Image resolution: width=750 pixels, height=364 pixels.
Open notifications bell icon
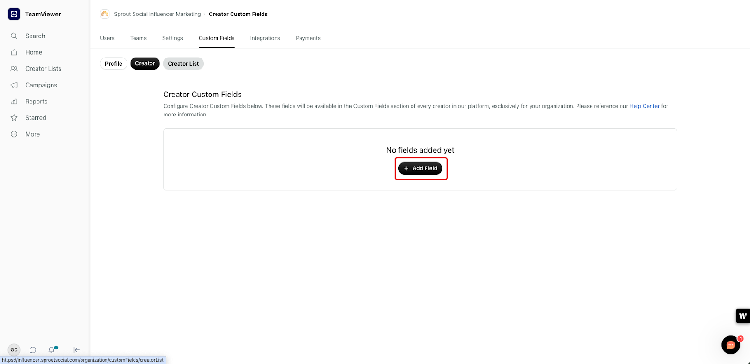tap(52, 349)
